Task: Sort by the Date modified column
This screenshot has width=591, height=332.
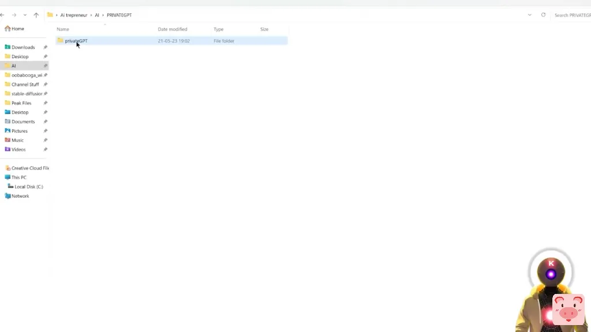Action: (172, 29)
